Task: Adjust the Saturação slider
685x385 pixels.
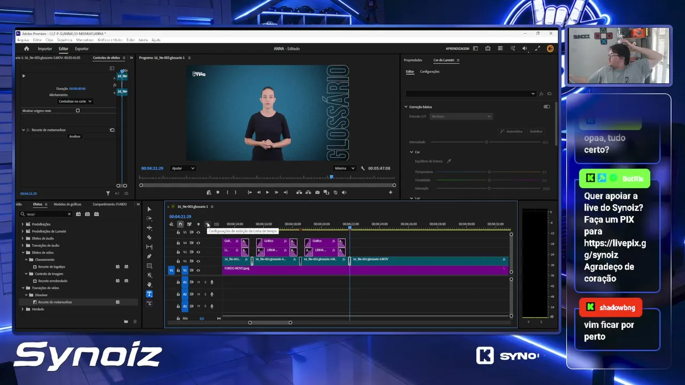Action: [x=489, y=188]
